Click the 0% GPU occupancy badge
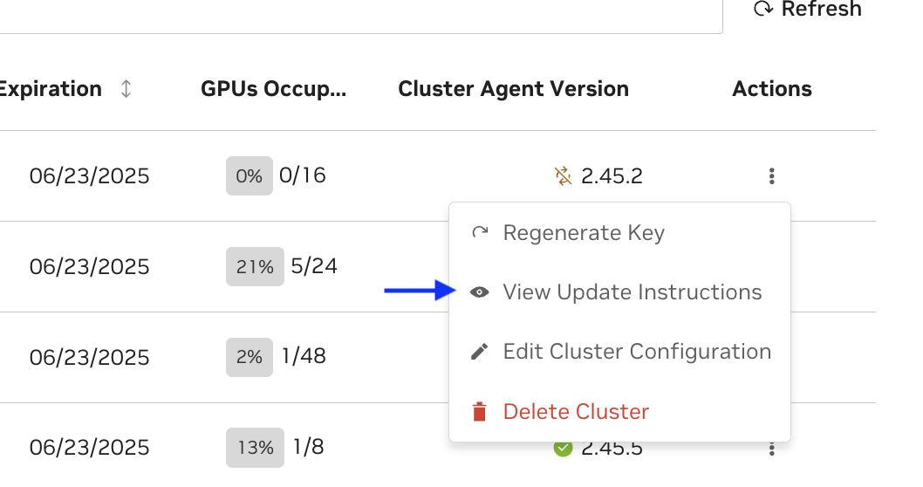The image size is (923, 487). pyautogui.click(x=249, y=176)
